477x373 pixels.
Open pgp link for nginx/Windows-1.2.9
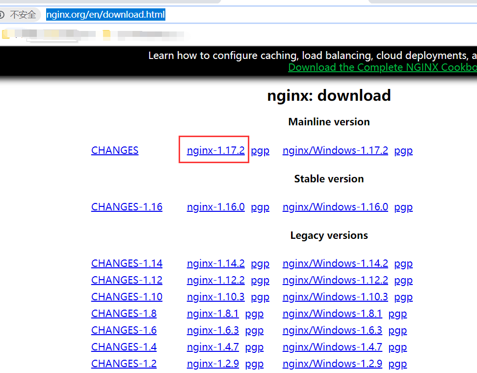[397, 365]
